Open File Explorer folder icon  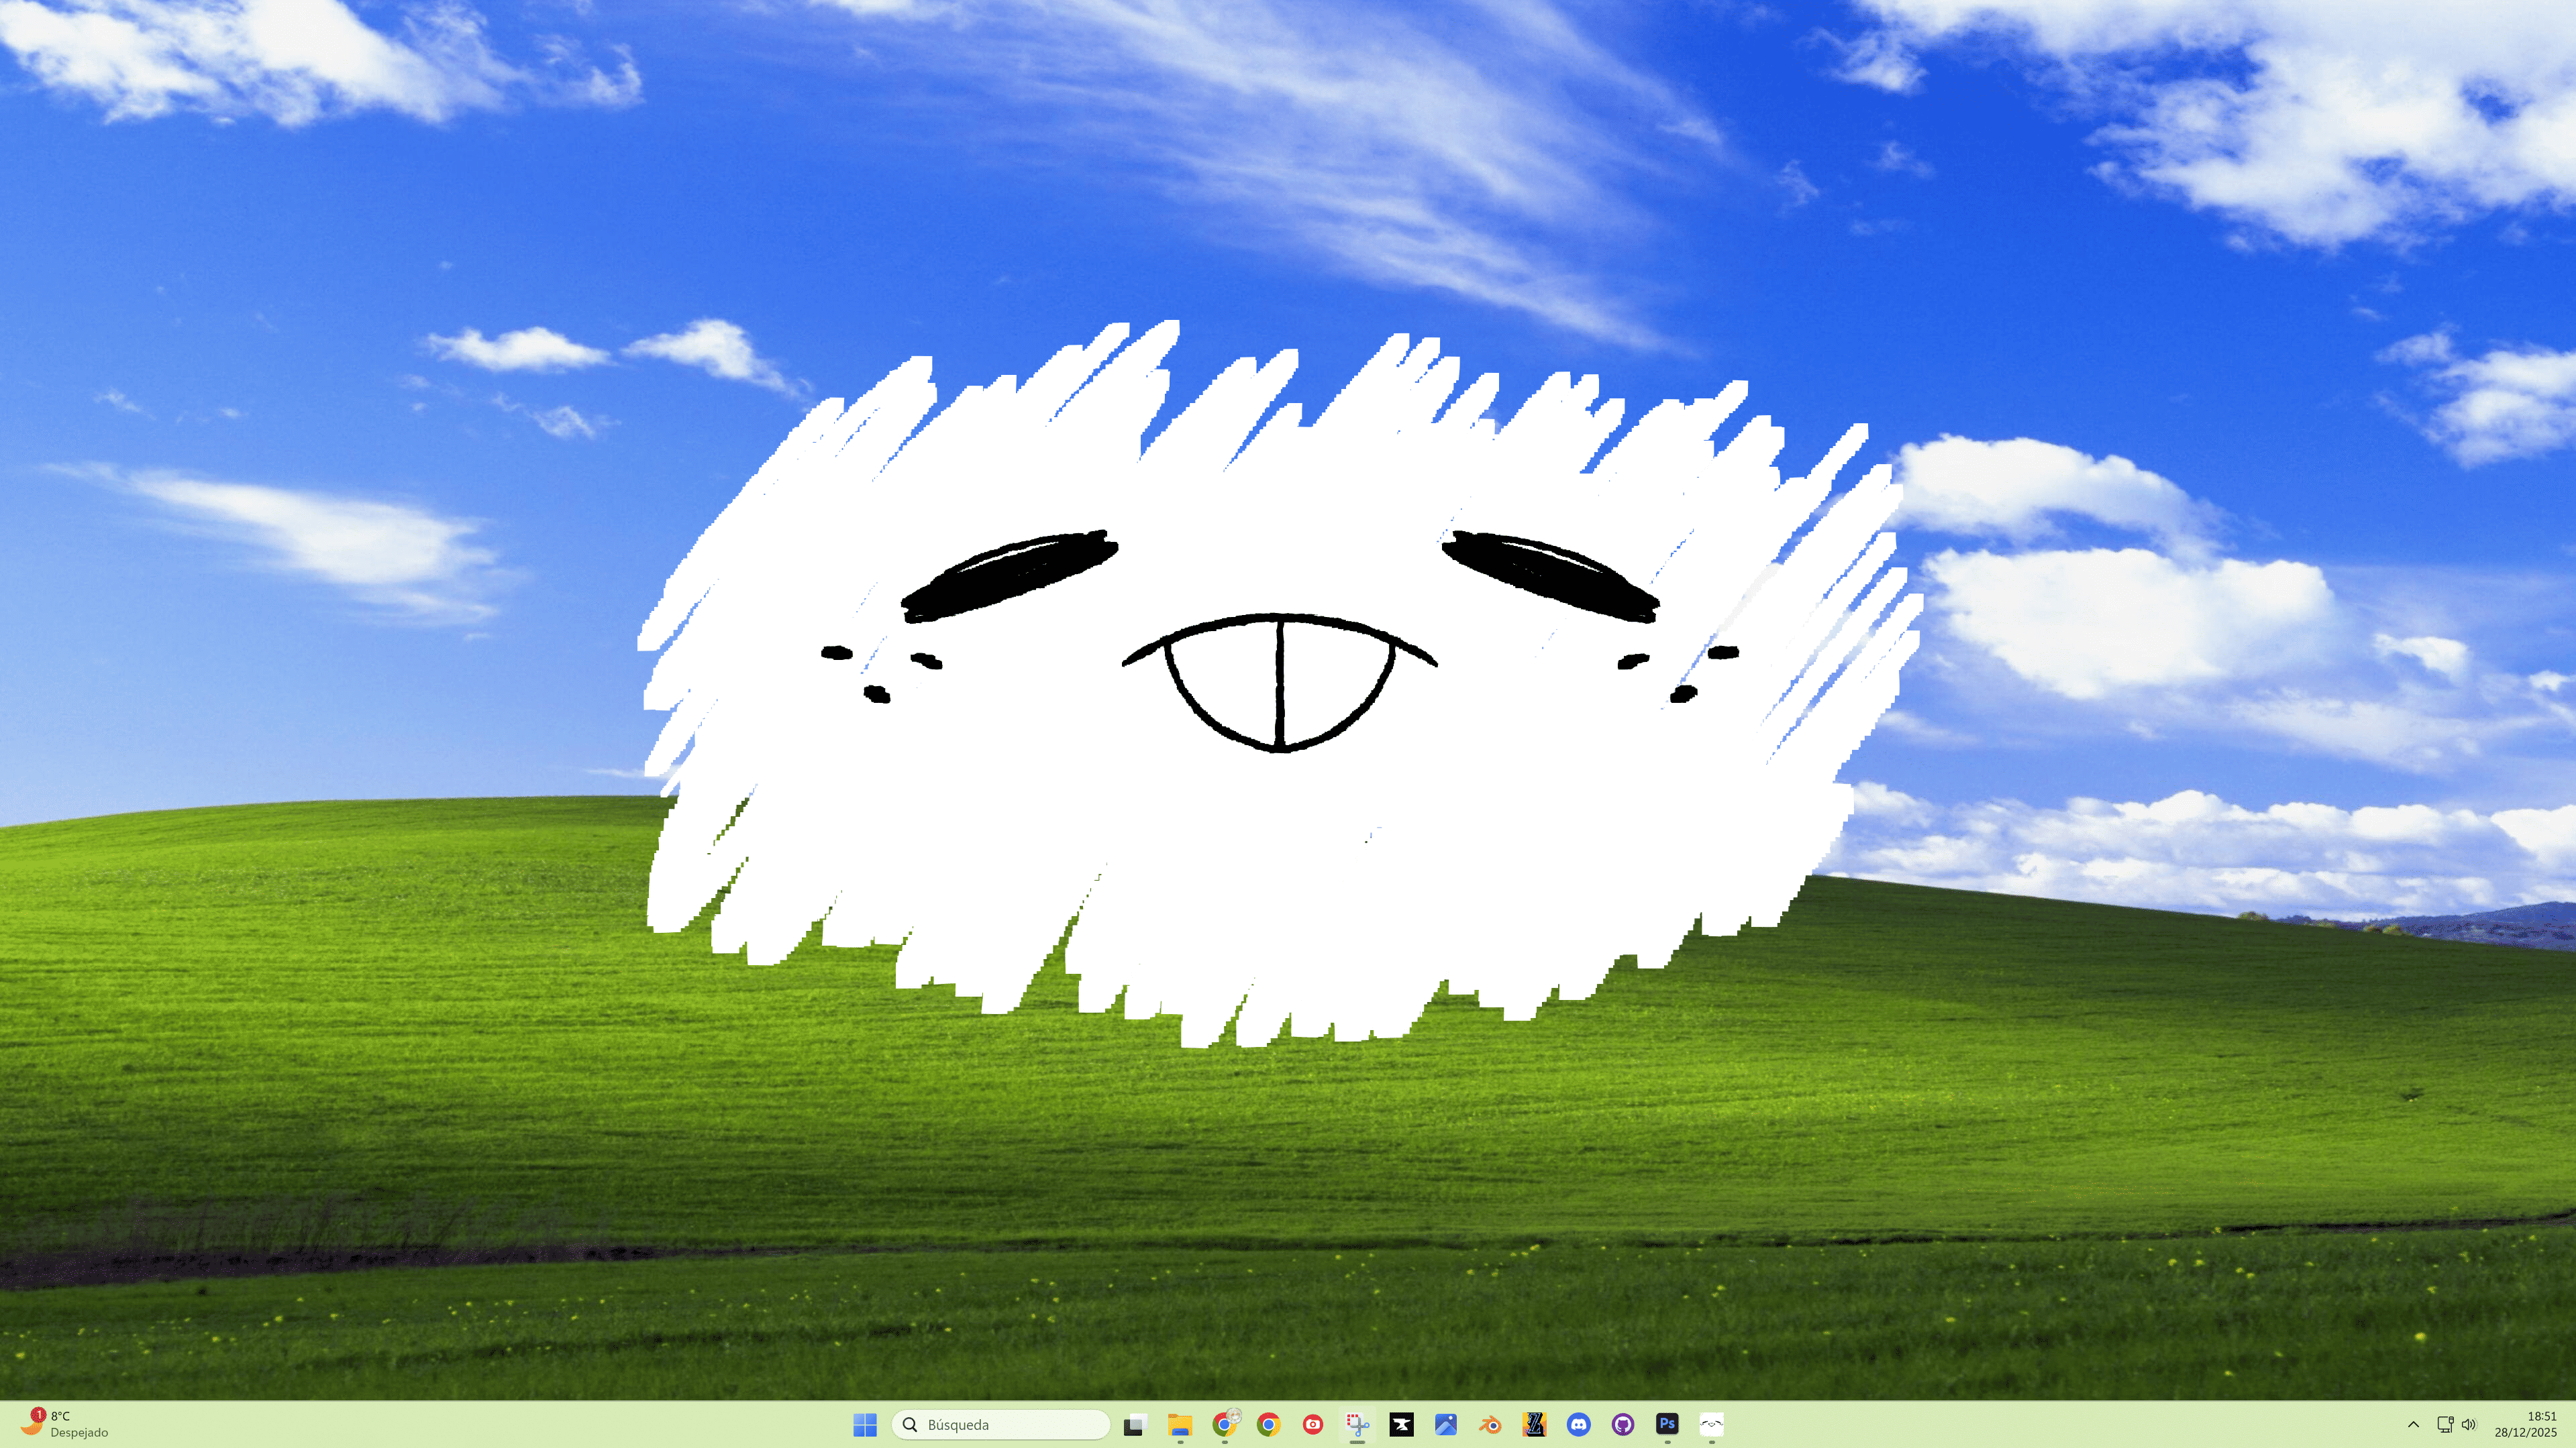pyautogui.click(x=1180, y=1424)
